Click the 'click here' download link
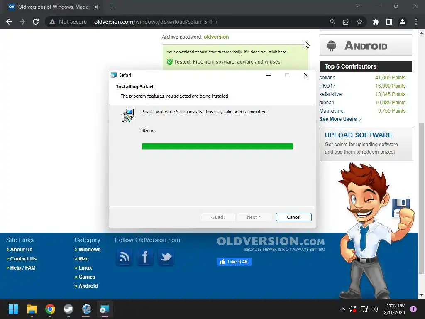The image size is (425, 319). pyautogui.click(x=278, y=52)
